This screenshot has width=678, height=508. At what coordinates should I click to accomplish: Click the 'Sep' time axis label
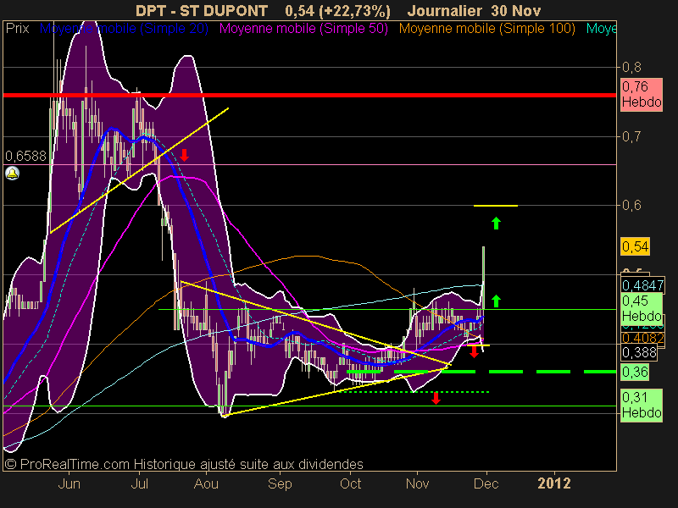(x=280, y=483)
